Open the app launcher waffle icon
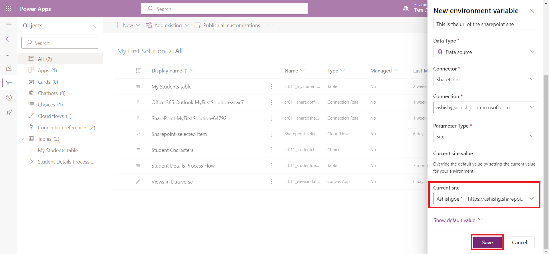Image resolution: width=549 pixels, height=254 pixels. tap(9, 9)
